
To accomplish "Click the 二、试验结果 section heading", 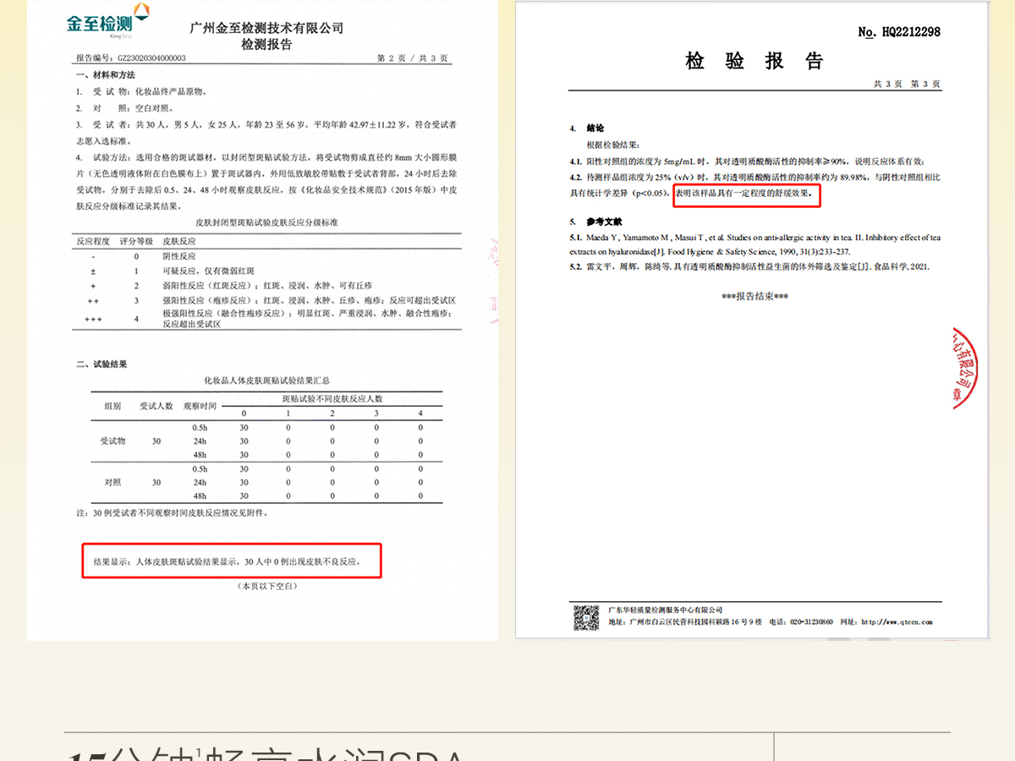I will click(102, 364).
